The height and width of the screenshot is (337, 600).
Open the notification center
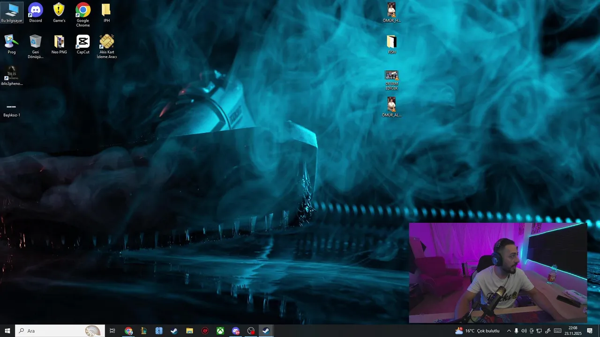click(590, 331)
